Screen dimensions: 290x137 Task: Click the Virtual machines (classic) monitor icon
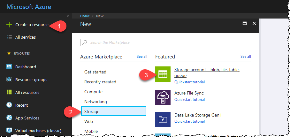pos(9,131)
